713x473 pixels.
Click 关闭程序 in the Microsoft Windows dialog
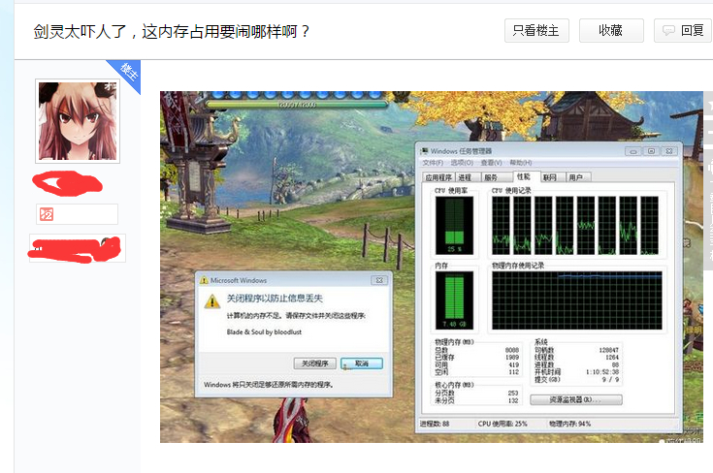(x=314, y=363)
